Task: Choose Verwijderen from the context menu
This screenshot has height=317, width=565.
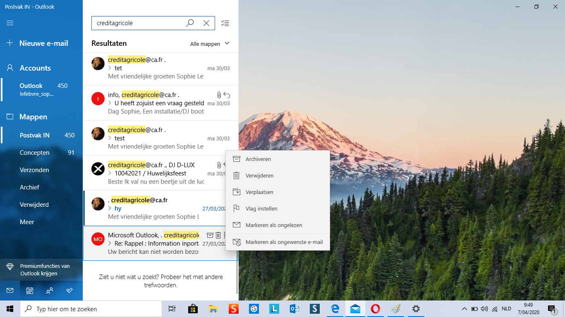Action: [x=278, y=175]
